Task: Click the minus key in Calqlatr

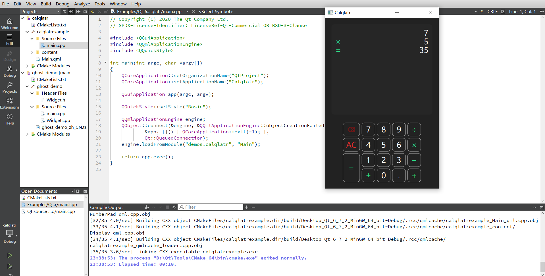Action: click(x=414, y=160)
